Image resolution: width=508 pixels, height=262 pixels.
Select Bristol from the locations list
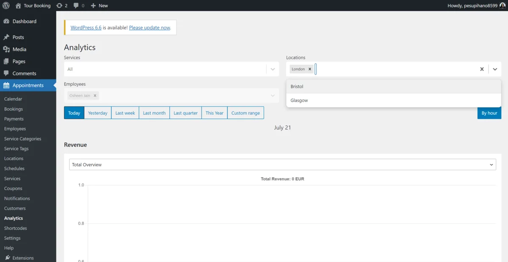point(394,86)
